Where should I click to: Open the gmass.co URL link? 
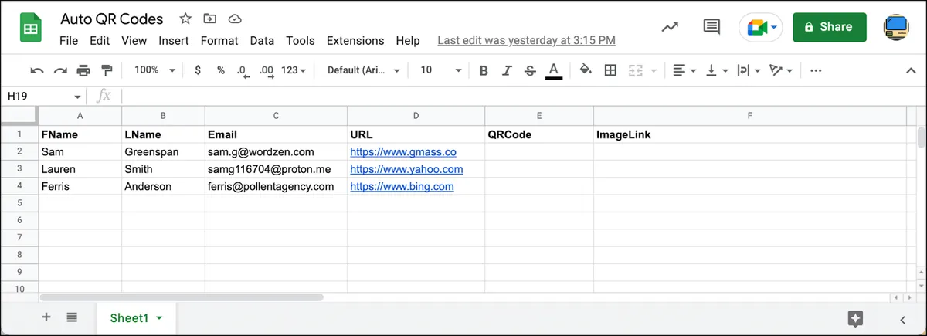coord(402,152)
